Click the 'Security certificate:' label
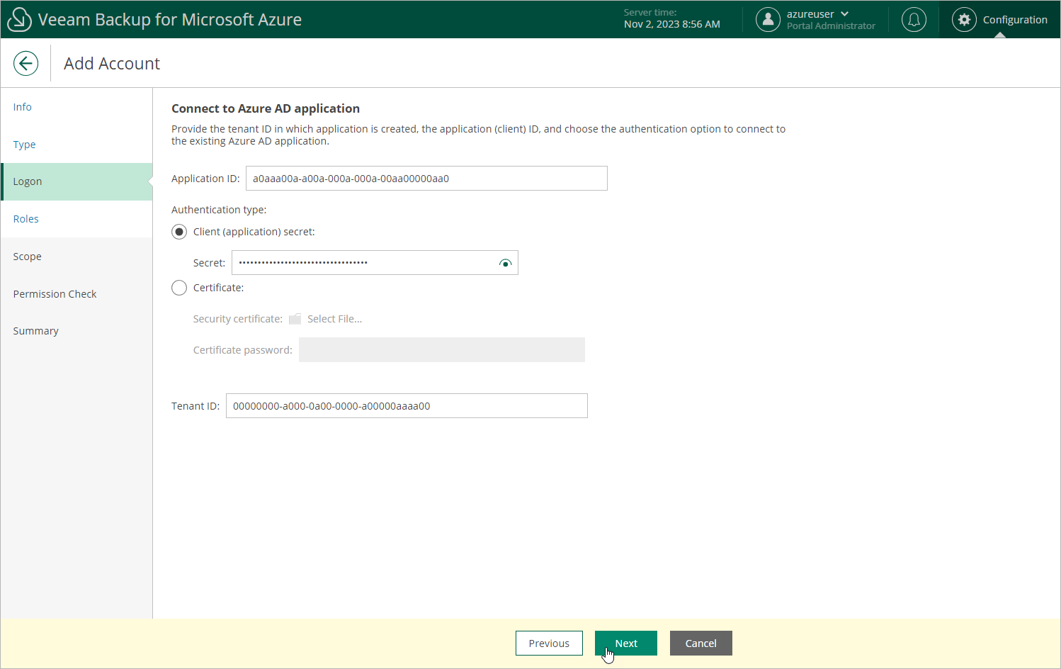The image size is (1061, 669). pyautogui.click(x=238, y=319)
